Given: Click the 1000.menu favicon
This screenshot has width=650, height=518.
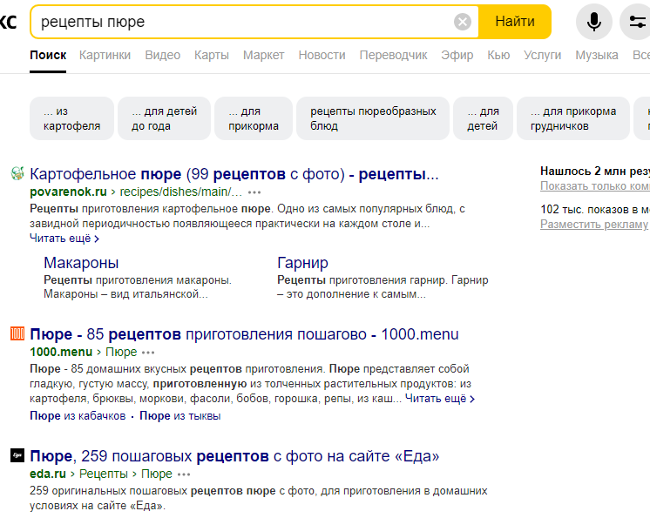Looking at the screenshot, I should pyautogui.click(x=17, y=333).
